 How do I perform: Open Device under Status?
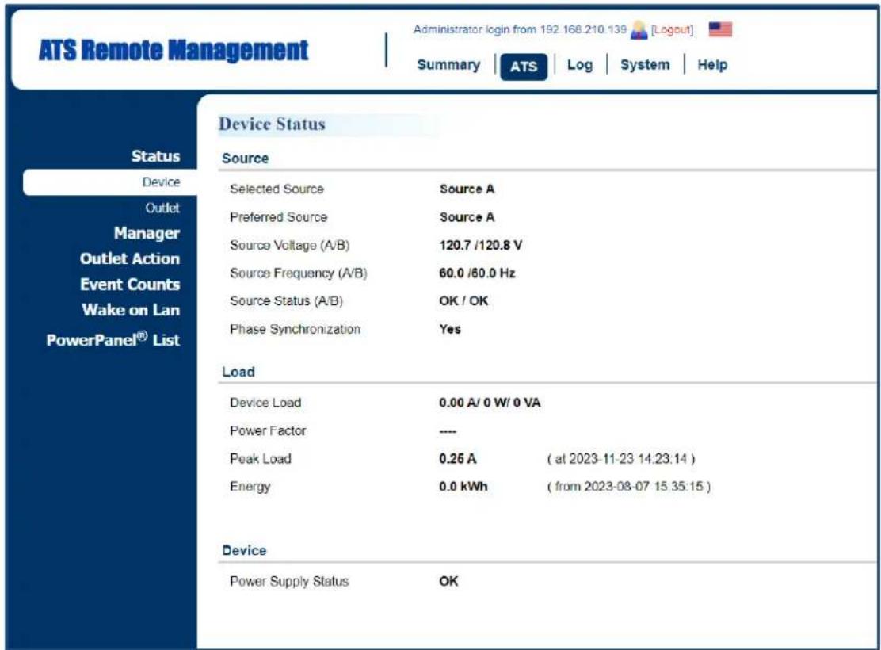tap(162, 182)
